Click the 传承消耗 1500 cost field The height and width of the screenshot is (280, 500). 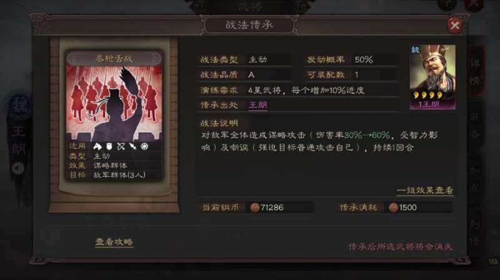tap(395, 207)
